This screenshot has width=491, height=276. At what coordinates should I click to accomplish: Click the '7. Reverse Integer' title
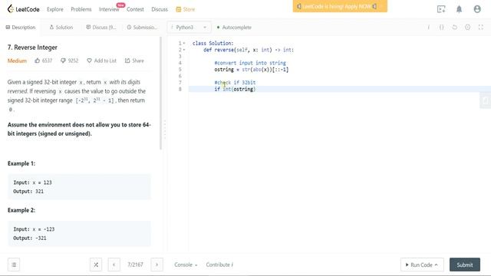(32, 48)
